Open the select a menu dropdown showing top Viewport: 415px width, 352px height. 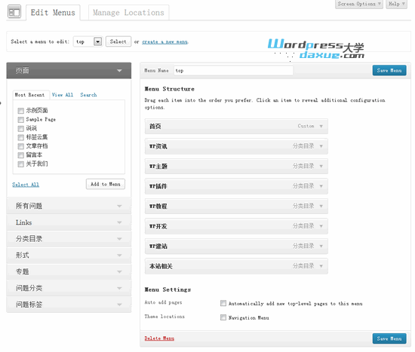(88, 41)
